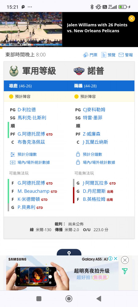
Task: Tap the preview document icon 預覽
Action: coord(104,55)
